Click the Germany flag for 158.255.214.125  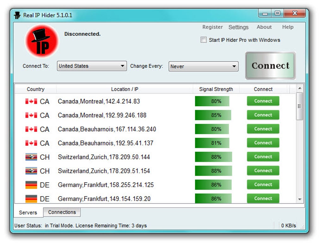31,185
